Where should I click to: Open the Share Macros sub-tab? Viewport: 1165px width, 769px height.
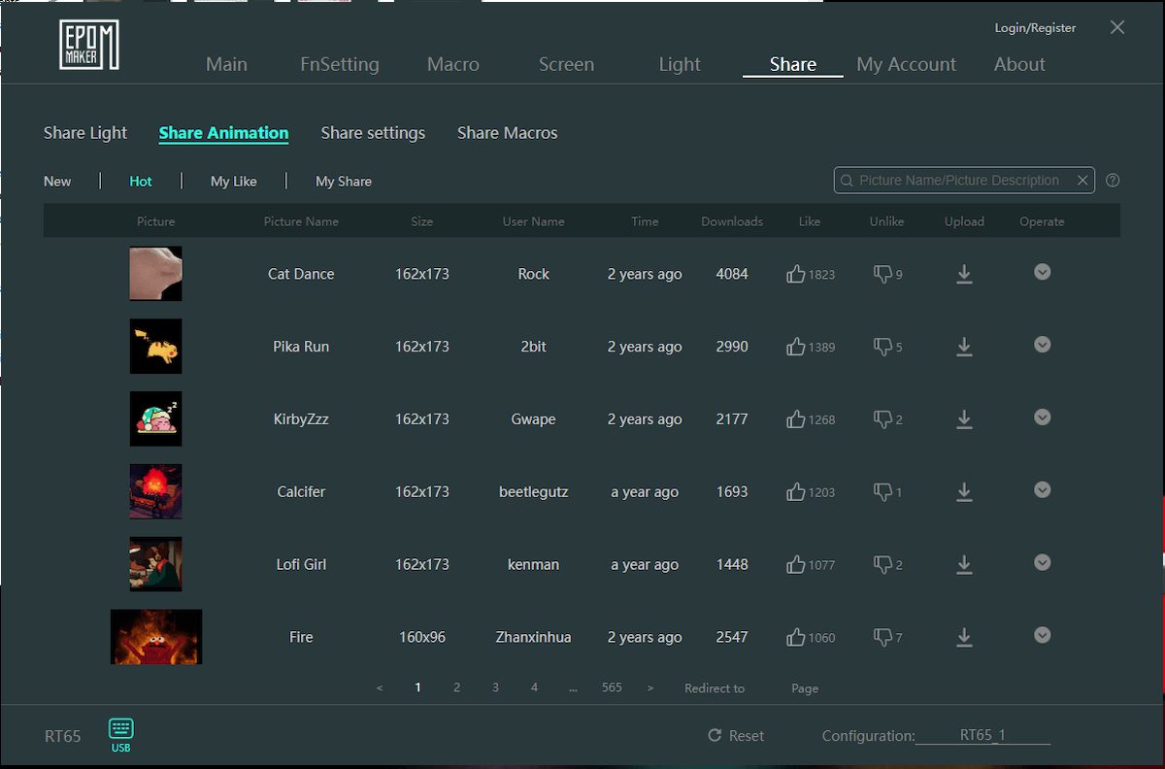coord(507,133)
